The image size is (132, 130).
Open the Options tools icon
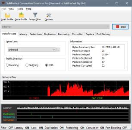point(49,15)
